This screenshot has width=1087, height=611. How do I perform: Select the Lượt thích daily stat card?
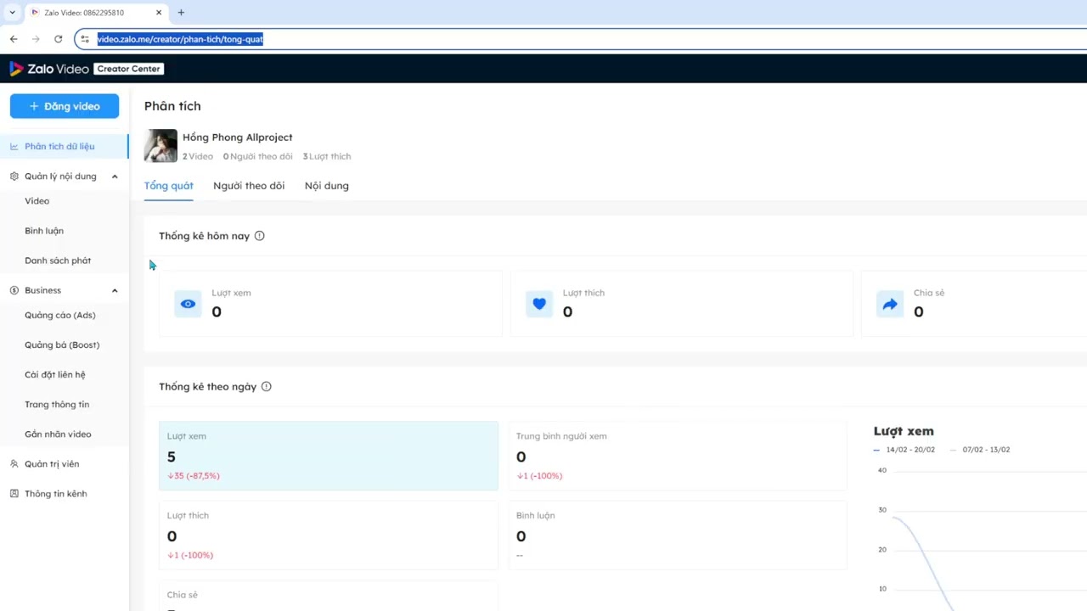tap(329, 535)
